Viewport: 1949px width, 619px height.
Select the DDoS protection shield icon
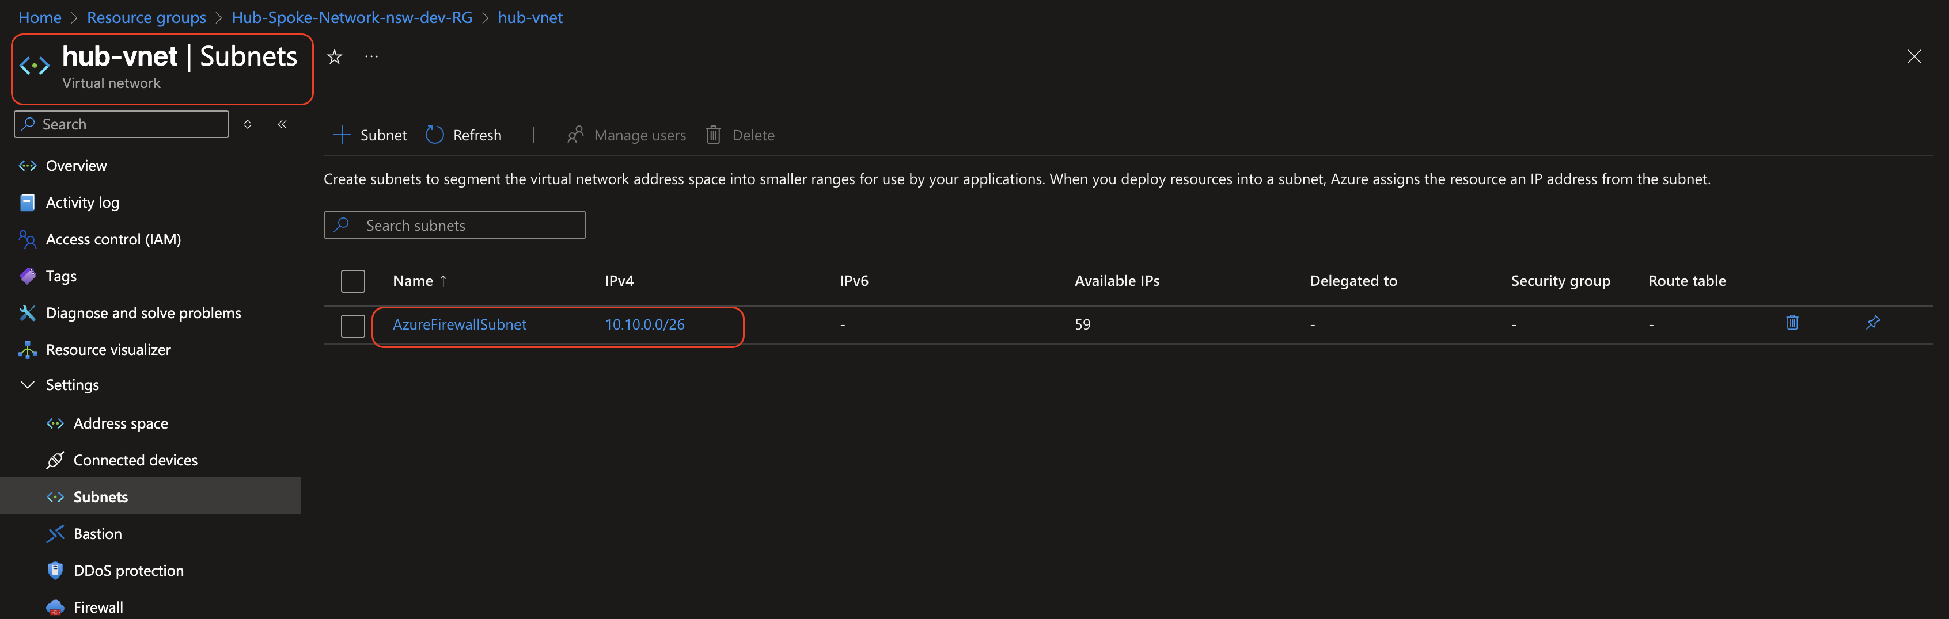coord(55,571)
